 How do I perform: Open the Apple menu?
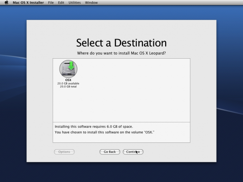click(6, 2)
